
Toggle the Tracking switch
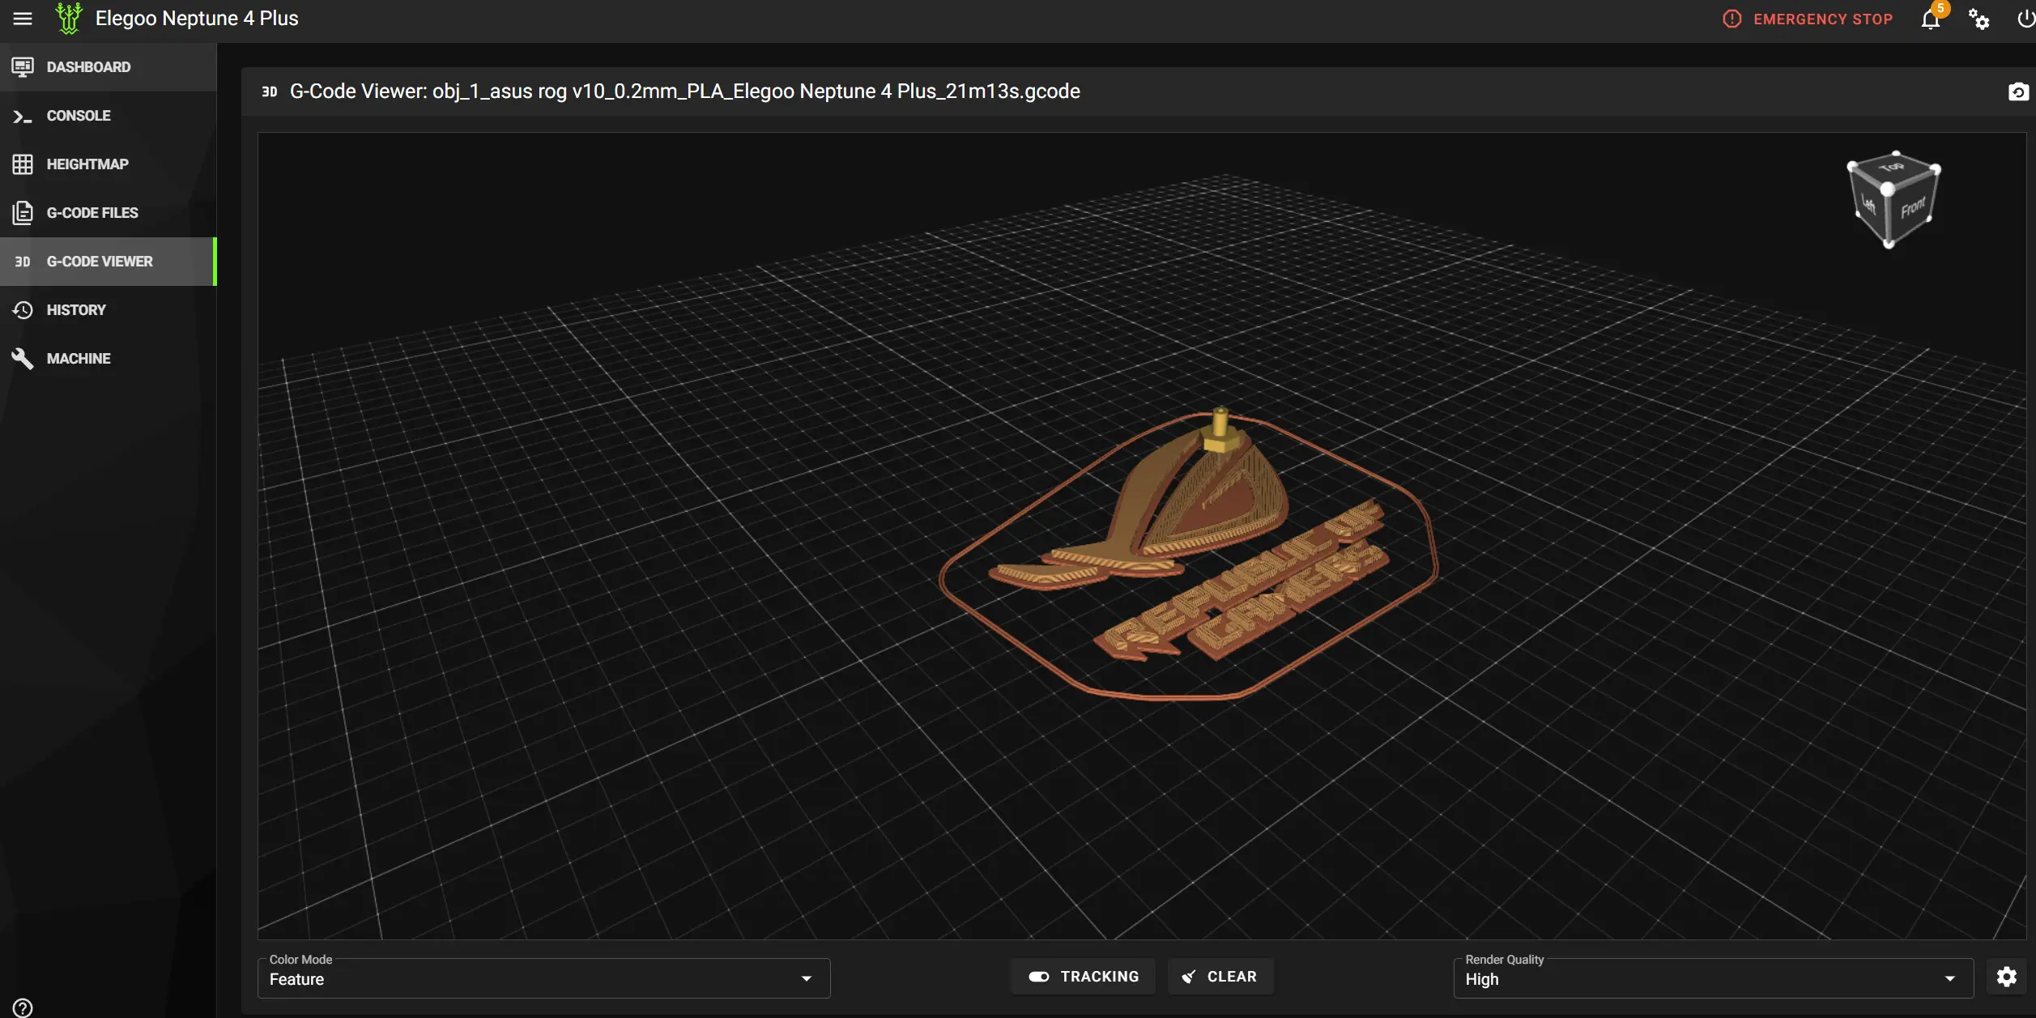coord(1083,977)
